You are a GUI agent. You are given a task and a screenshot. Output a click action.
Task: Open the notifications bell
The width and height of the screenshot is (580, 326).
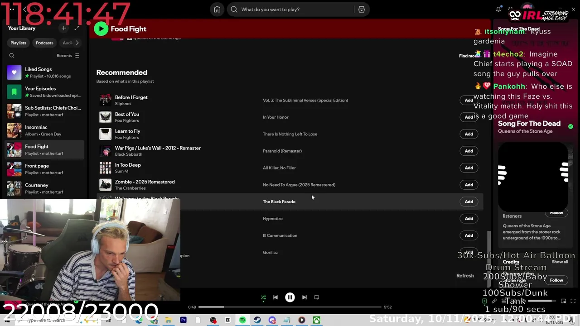point(498,9)
